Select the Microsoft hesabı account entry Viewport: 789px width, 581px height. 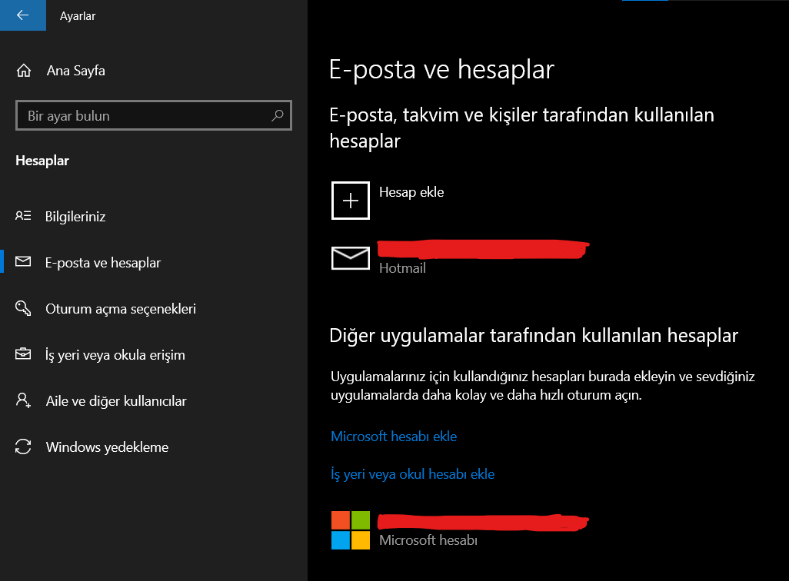428,540
